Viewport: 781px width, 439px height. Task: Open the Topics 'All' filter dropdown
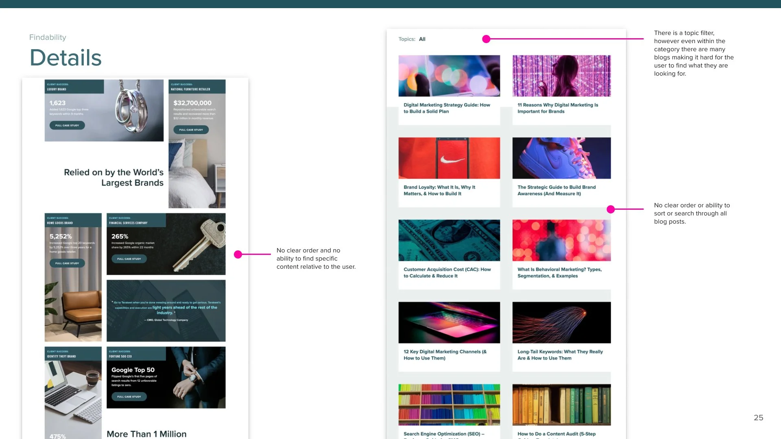click(422, 39)
